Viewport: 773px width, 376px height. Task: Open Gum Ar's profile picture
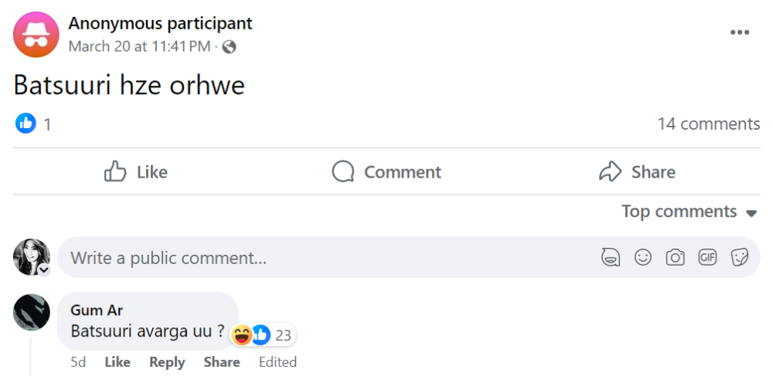tap(32, 312)
